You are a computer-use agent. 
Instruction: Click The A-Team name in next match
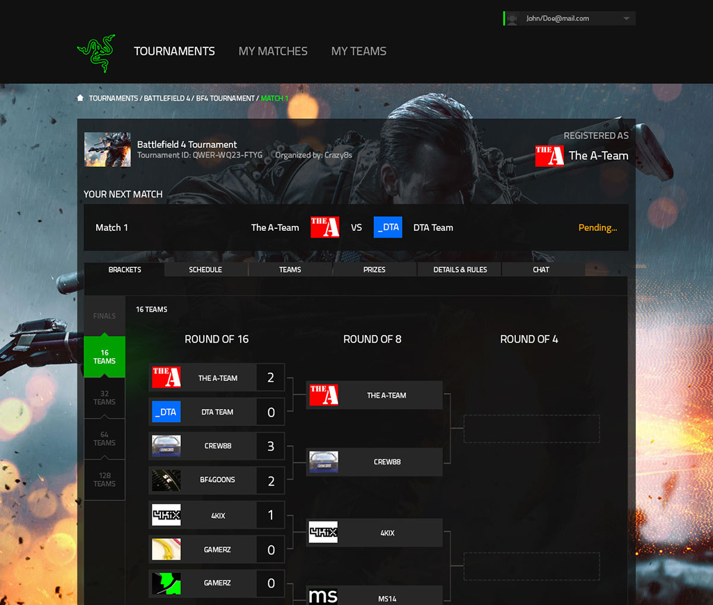(x=275, y=227)
